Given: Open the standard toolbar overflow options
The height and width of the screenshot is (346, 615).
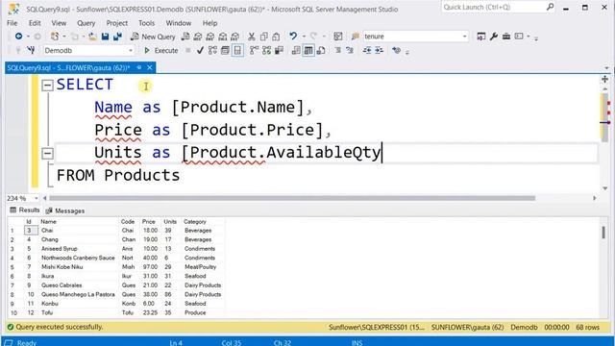Looking at the screenshot, I should (536, 38).
